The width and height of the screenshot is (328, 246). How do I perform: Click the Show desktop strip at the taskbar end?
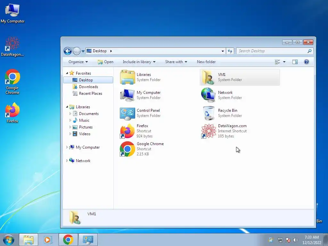(326, 240)
